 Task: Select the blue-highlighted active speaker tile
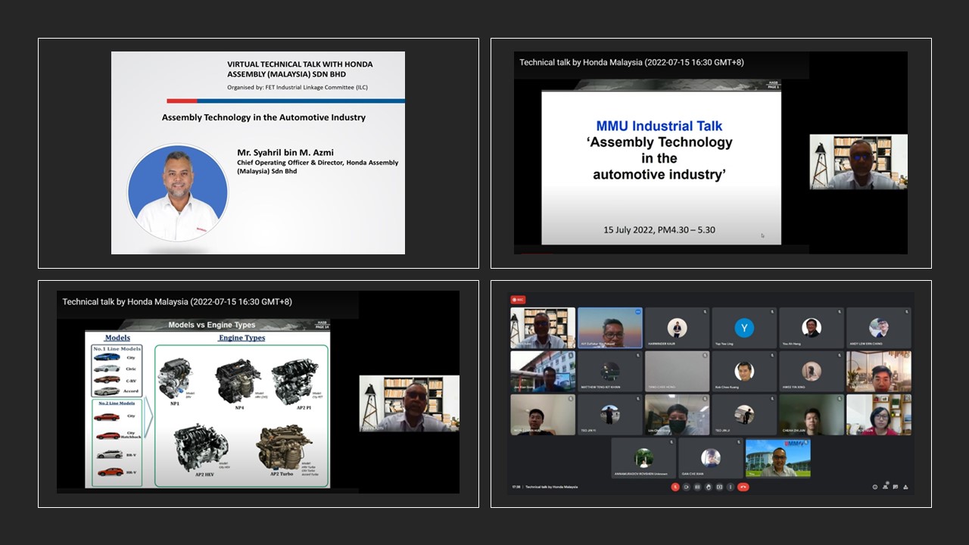pyautogui.click(x=610, y=328)
